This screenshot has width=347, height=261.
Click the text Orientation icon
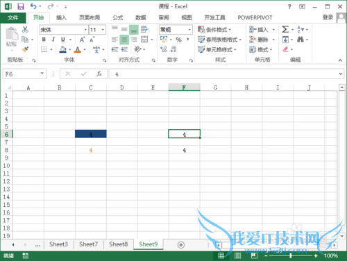(137, 49)
